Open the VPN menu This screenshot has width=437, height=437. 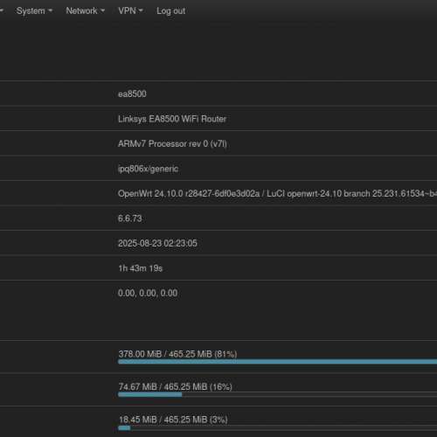pos(130,10)
